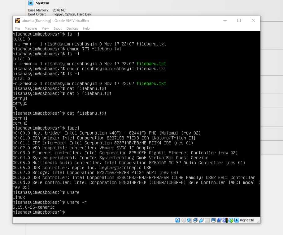
Task: Click the '00:01.1 IDE interface' output line
Action: (x=103, y=143)
